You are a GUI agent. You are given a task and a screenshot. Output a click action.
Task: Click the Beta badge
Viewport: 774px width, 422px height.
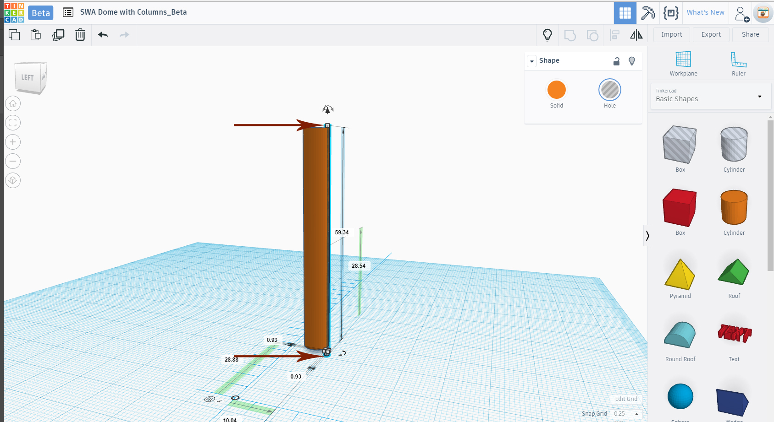[41, 13]
